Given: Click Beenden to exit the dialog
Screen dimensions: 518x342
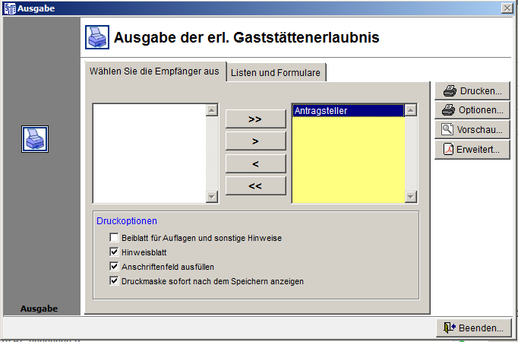Looking at the screenshot, I should pyautogui.click(x=472, y=328).
